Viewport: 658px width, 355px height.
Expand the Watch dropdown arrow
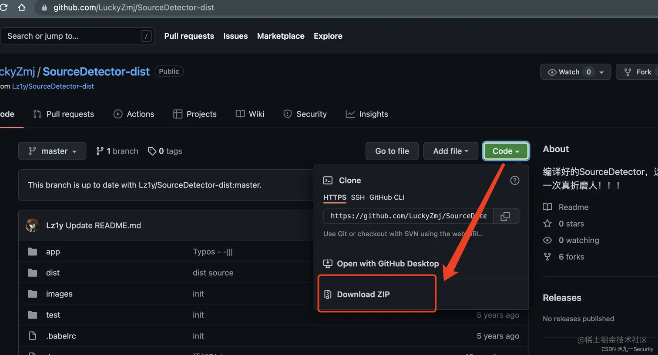[601, 72]
